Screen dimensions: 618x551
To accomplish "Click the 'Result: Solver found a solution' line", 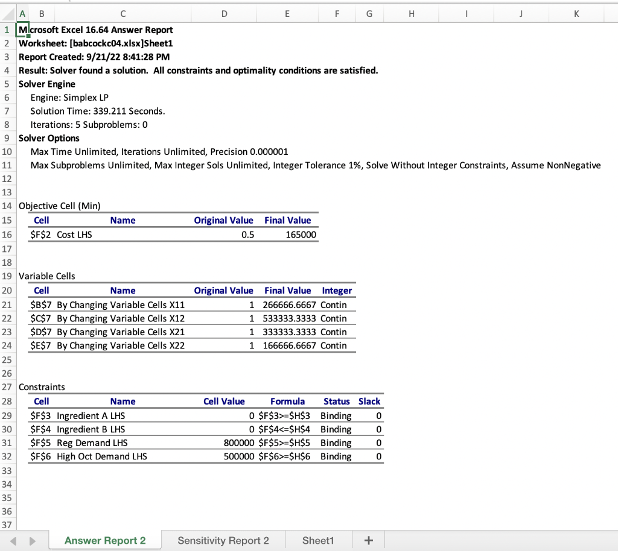I will pos(198,71).
